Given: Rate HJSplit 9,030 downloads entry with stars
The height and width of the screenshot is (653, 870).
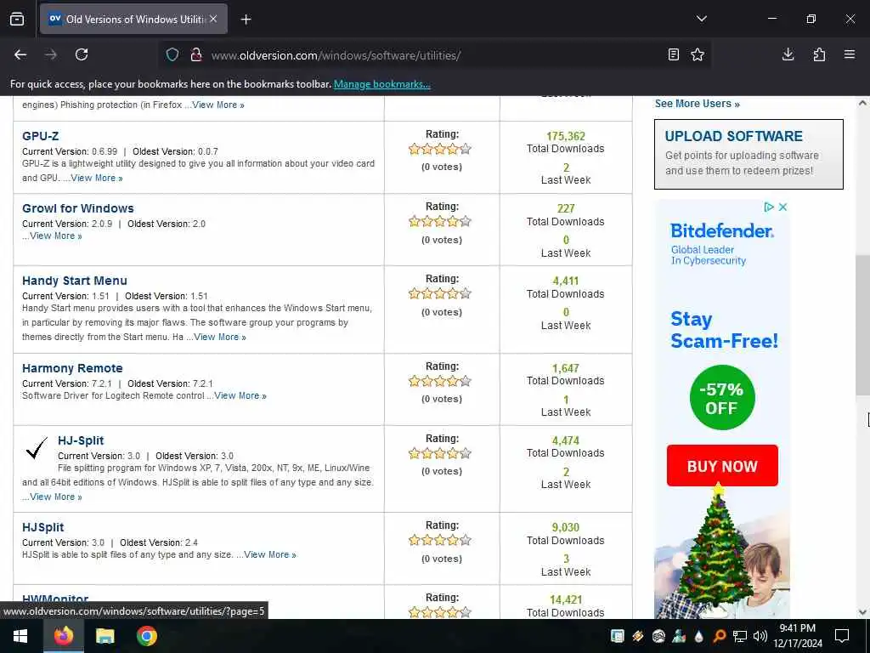Looking at the screenshot, I should pyautogui.click(x=440, y=540).
